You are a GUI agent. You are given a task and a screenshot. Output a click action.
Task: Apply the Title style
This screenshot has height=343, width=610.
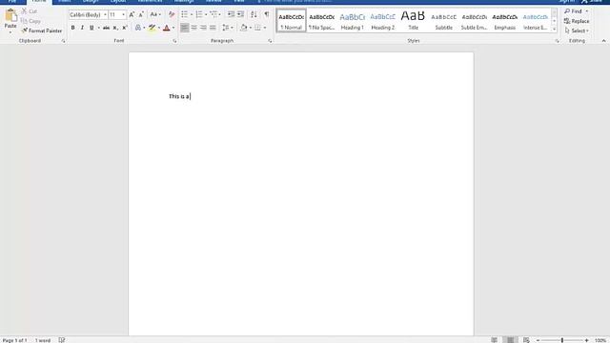tap(413, 21)
